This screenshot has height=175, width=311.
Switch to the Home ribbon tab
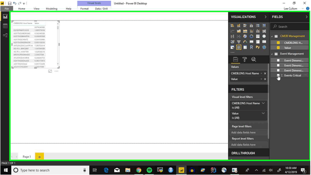coord(22,9)
